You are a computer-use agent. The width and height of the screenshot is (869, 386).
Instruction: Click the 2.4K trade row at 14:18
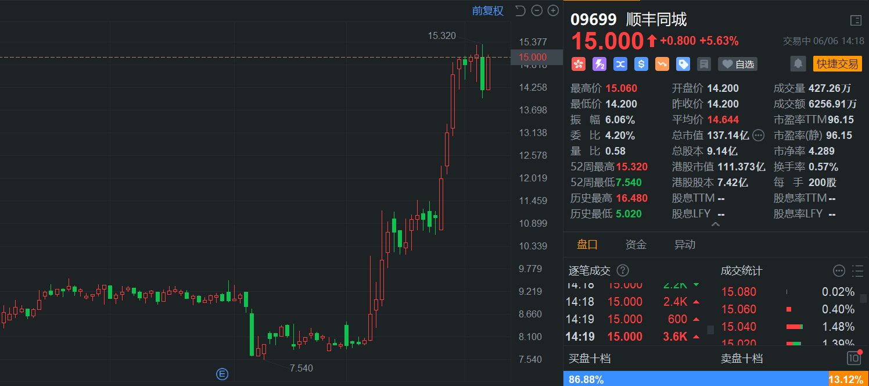(633, 302)
